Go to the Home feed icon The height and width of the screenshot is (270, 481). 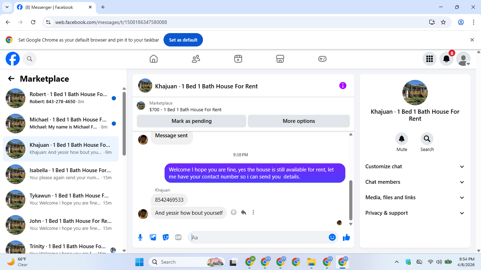[x=154, y=59]
